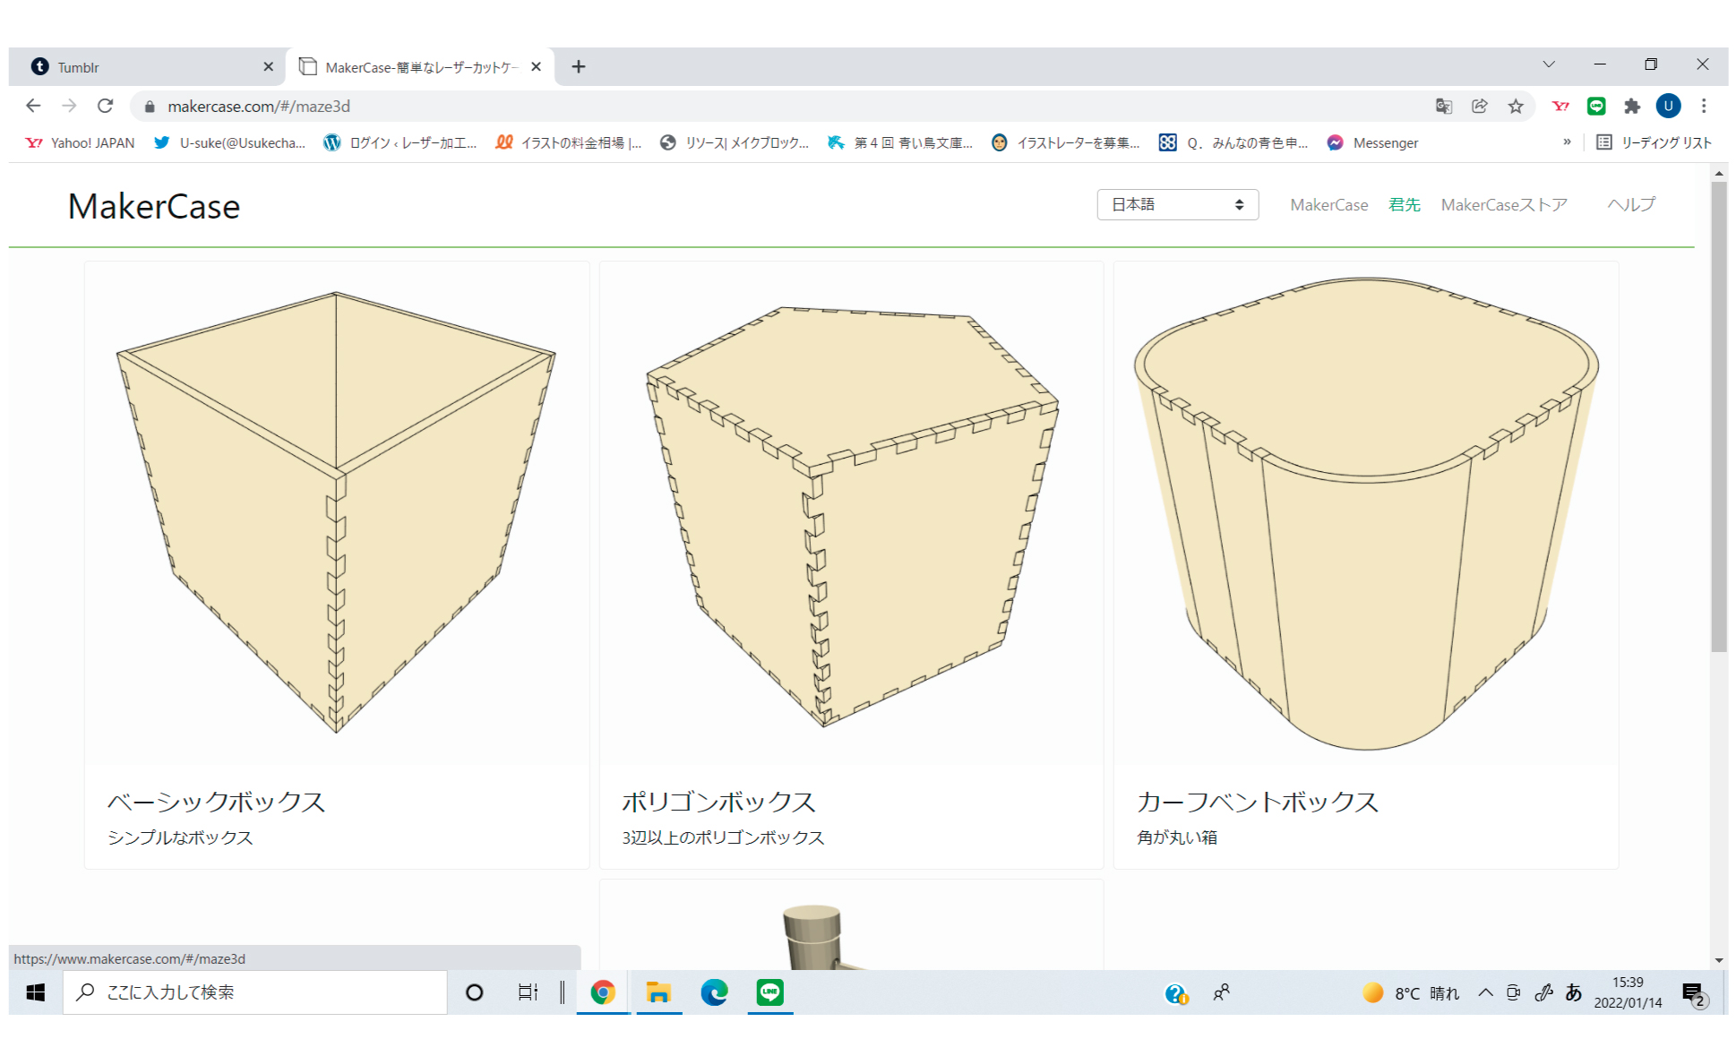This screenshot has height=1056, width=1736.
Task: Close the MakerCase tab
Action: [x=536, y=66]
